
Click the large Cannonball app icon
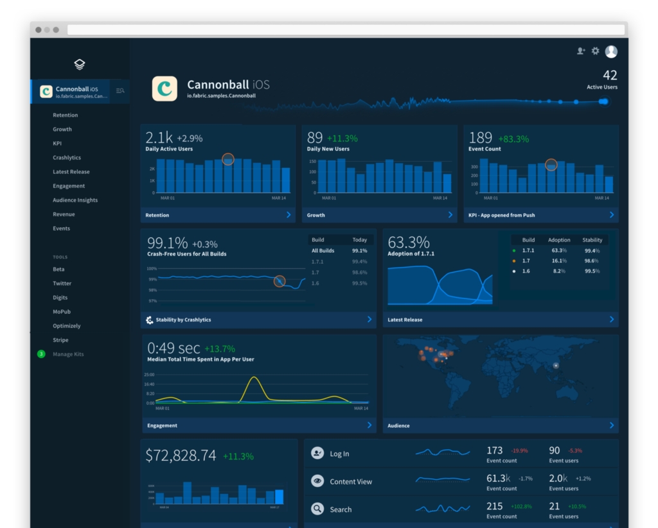tap(164, 89)
